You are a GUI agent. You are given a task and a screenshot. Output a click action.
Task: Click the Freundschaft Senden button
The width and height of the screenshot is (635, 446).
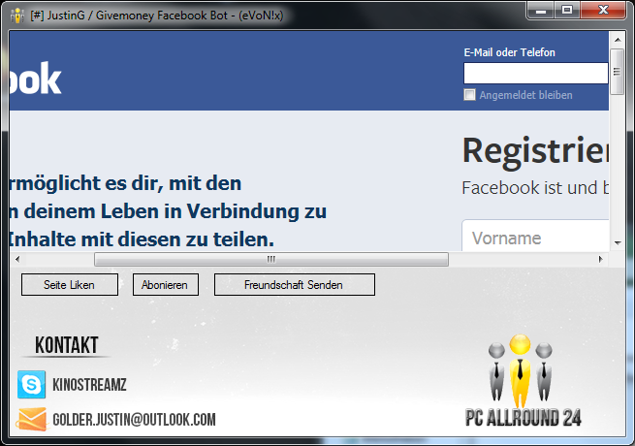point(295,285)
